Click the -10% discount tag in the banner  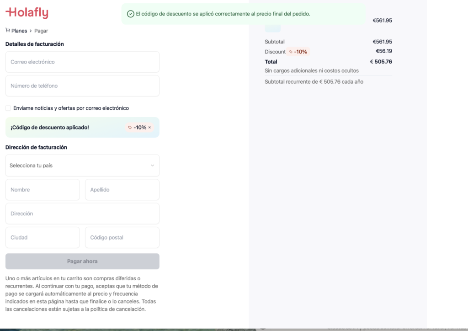pyautogui.click(x=139, y=128)
